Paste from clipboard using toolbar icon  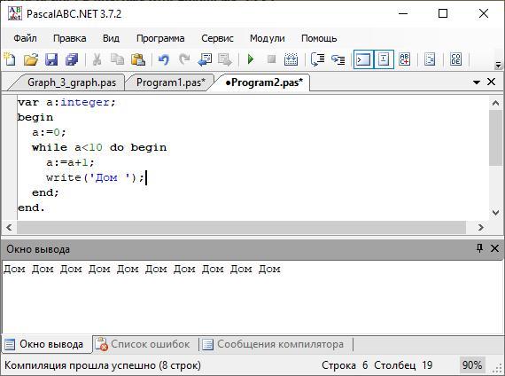[138, 59]
